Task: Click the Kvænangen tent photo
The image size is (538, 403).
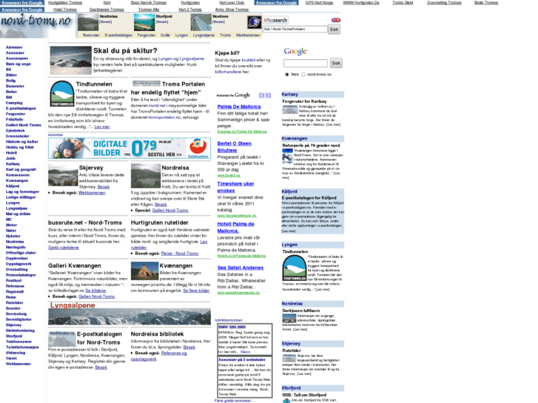Action: coord(144,271)
